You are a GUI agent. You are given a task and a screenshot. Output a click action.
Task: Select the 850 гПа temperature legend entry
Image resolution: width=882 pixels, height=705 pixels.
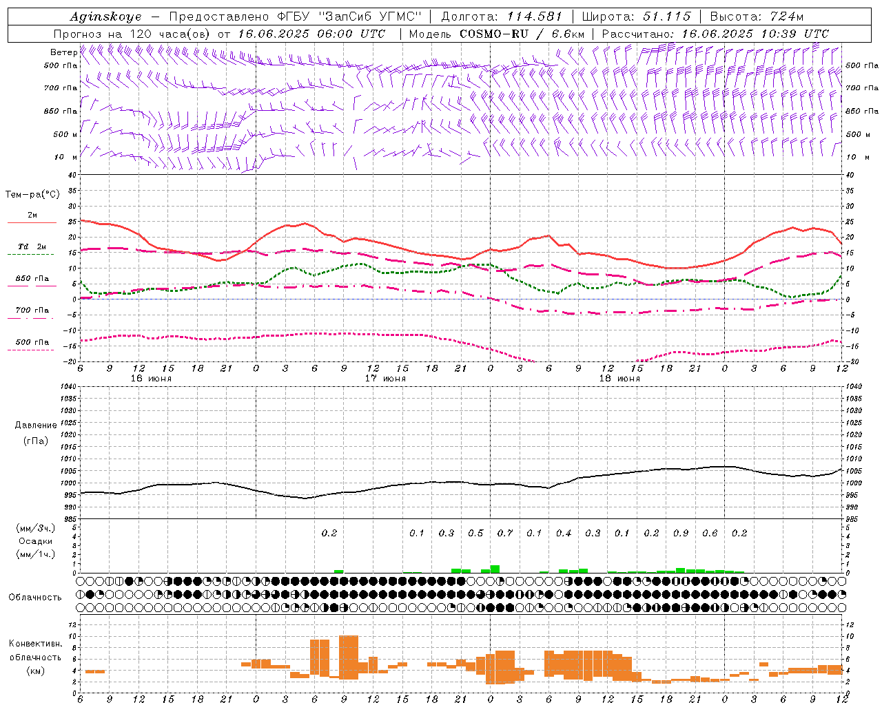click(32, 279)
